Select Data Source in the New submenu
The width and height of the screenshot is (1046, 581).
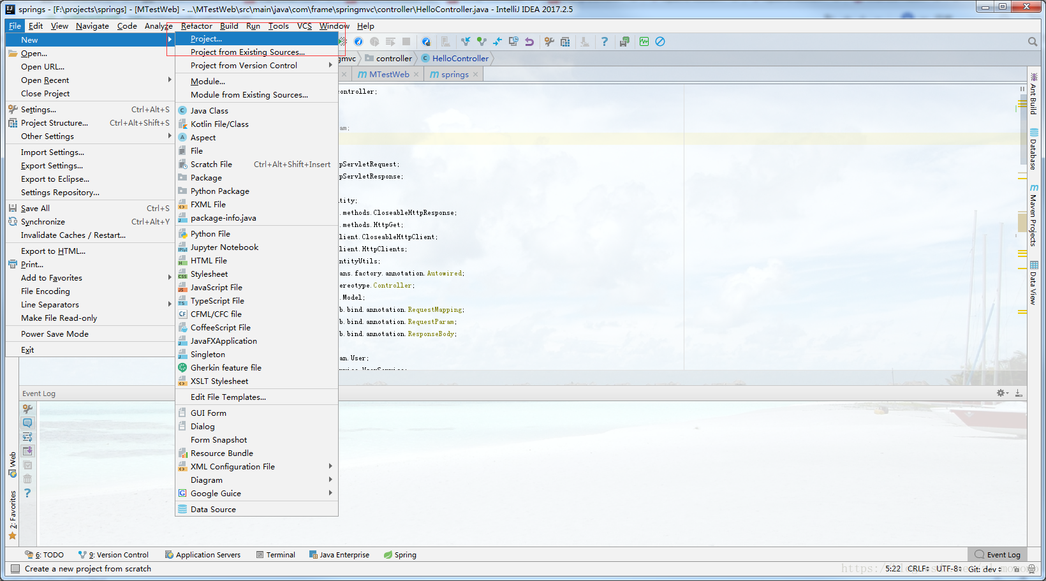(256, 509)
